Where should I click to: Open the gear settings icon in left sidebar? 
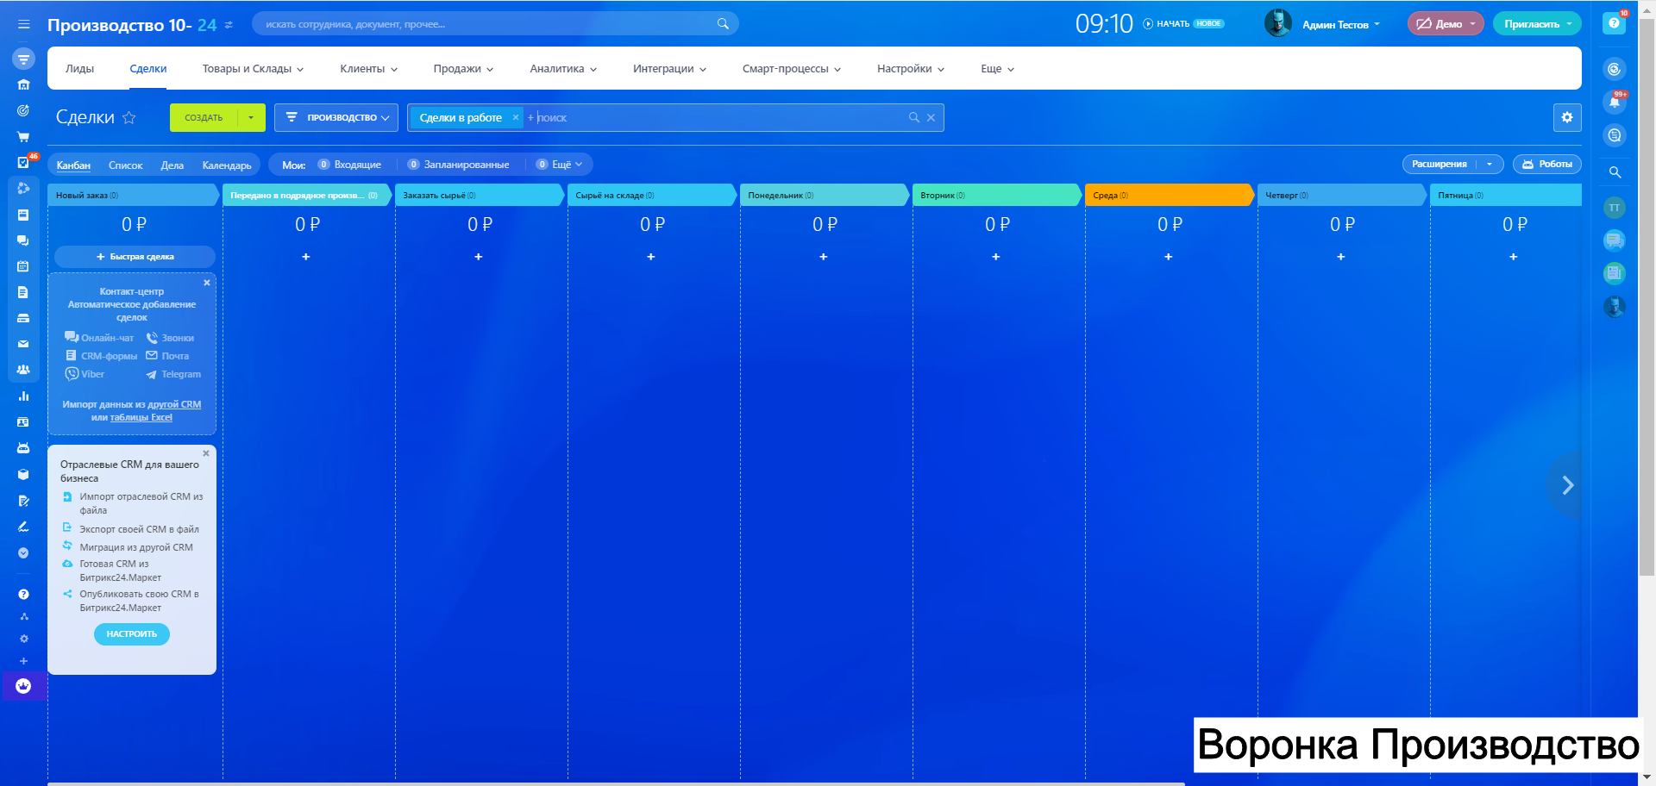point(24,639)
